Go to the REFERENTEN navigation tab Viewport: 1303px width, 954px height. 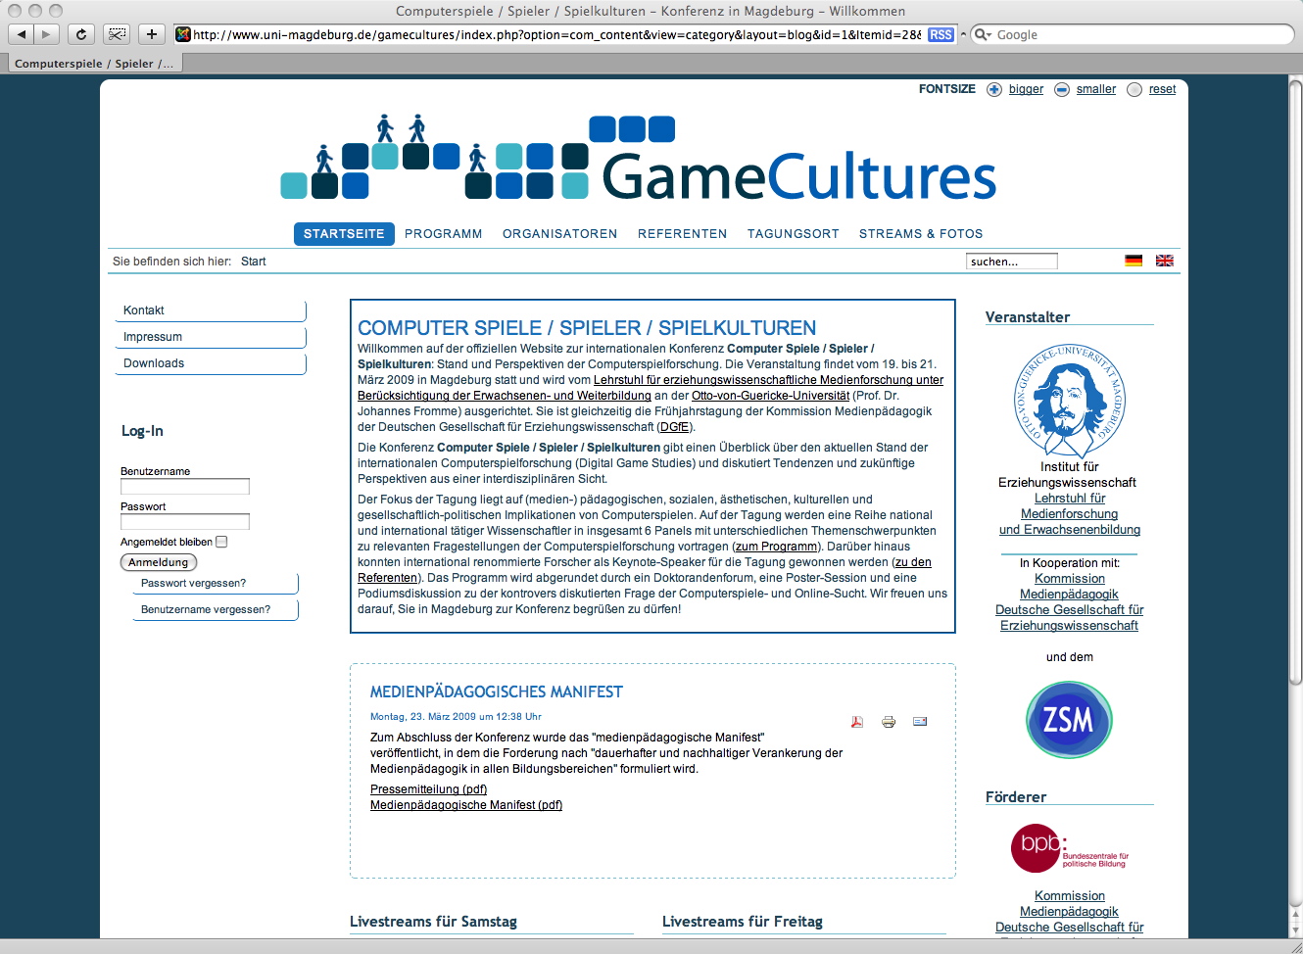coord(682,234)
